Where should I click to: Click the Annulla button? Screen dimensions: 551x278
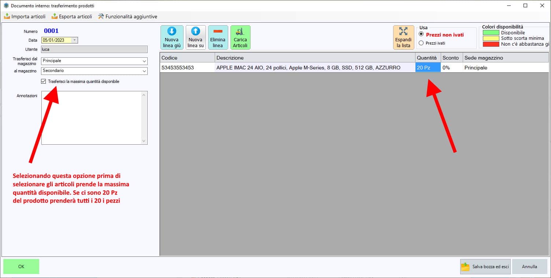pos(529,267)
